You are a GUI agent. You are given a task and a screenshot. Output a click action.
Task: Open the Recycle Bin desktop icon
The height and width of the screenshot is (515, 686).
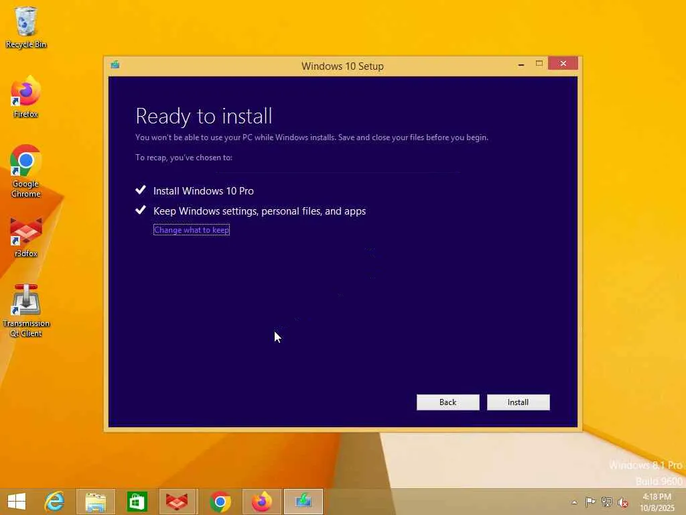26,27
